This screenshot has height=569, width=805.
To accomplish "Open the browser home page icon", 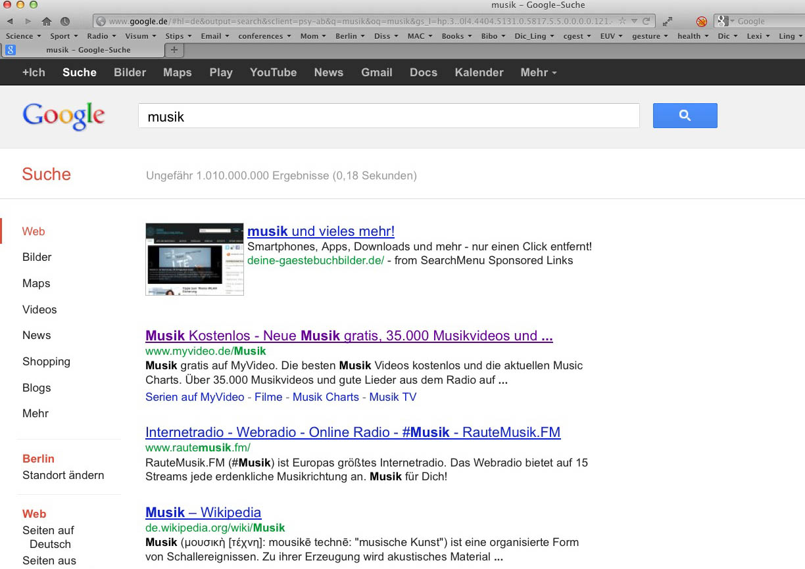I will 46,21.
